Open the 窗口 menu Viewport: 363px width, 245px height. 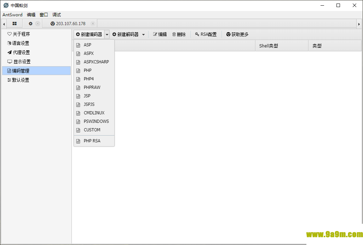[x=44, y=15]
